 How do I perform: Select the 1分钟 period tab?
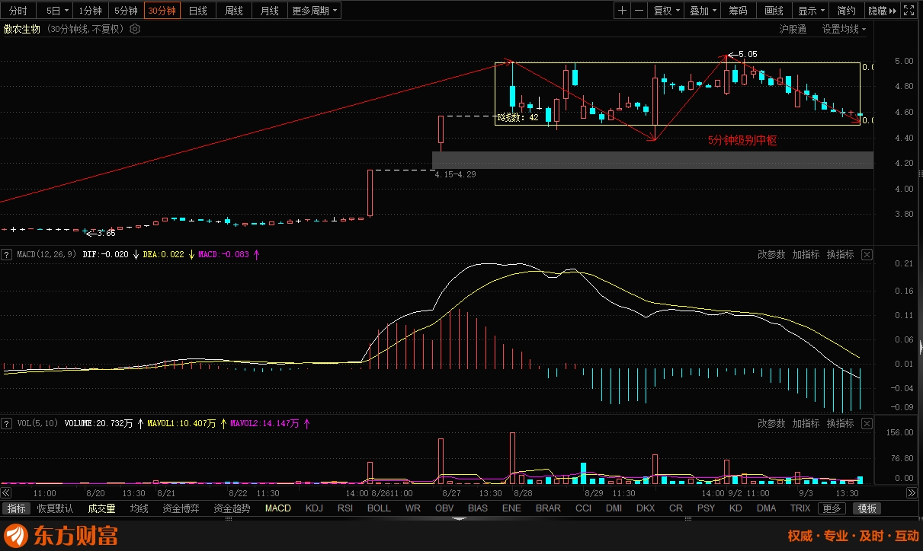(x=91, y=11)
